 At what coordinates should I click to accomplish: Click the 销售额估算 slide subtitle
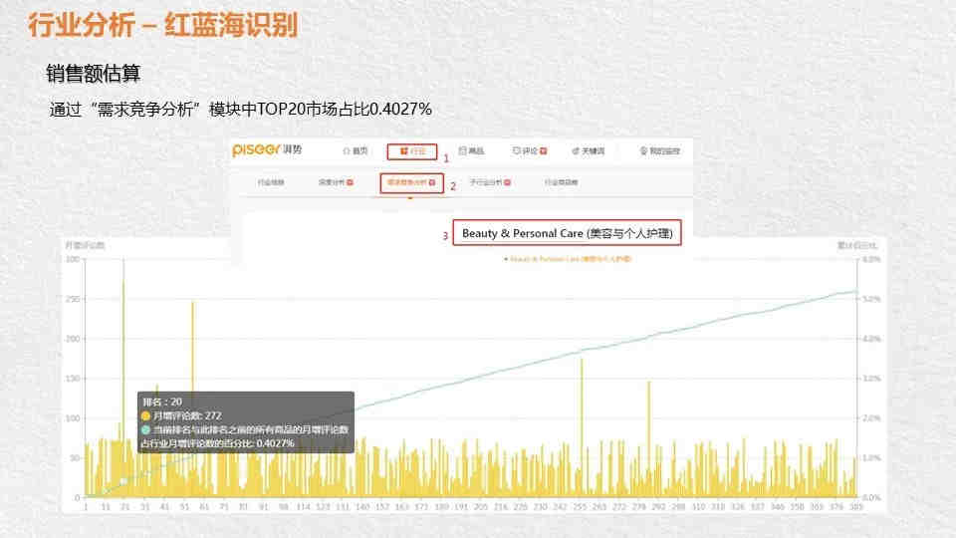(94, 74)
